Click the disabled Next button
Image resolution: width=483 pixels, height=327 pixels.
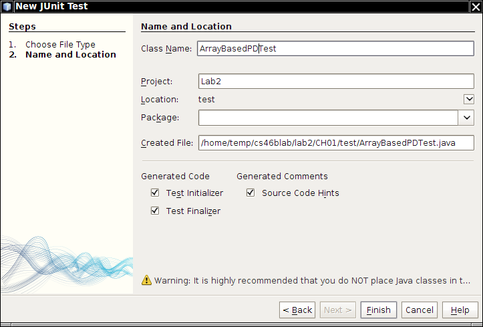click(338, 310)
